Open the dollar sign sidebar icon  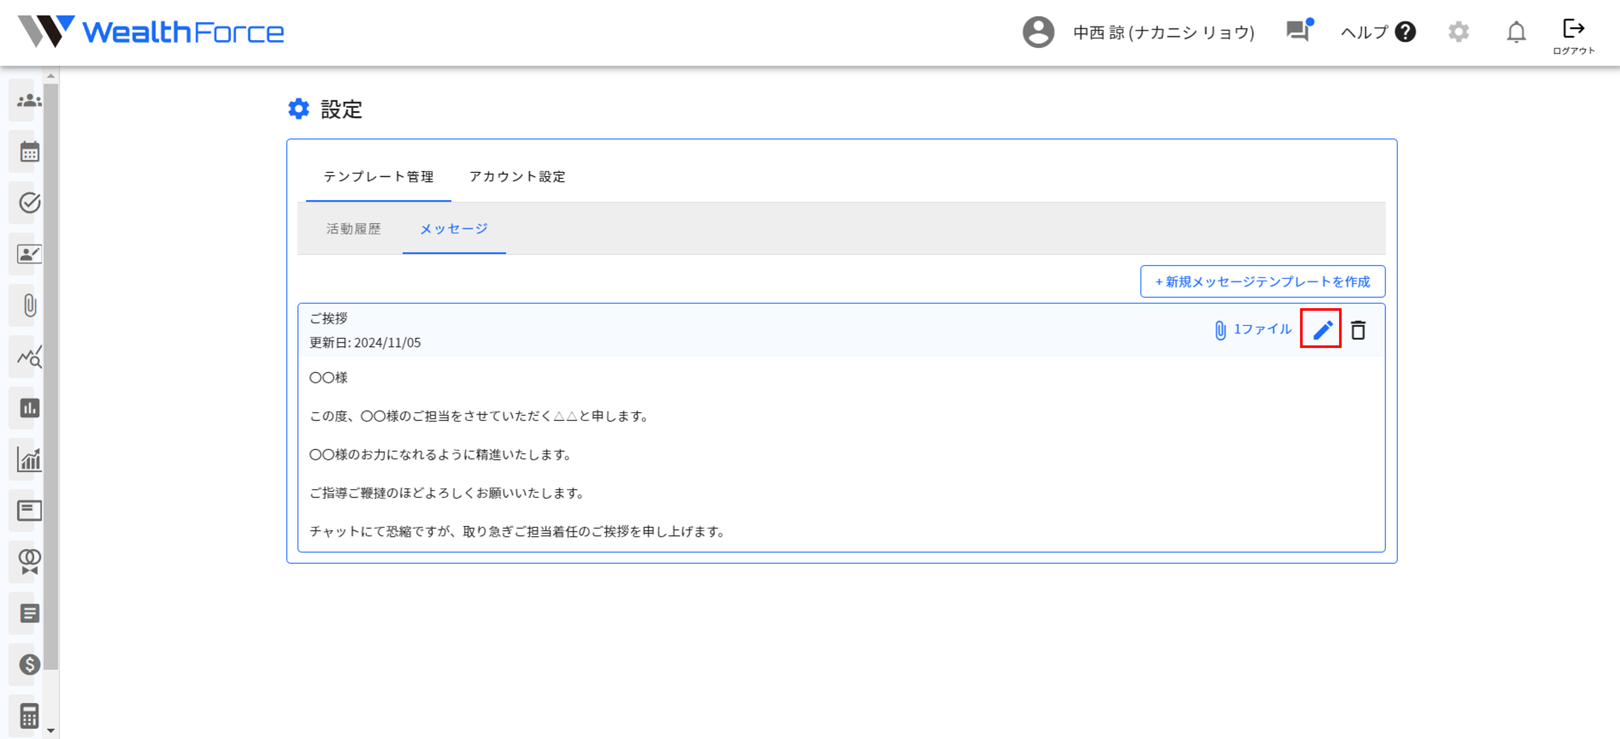(x=29, y=664)
